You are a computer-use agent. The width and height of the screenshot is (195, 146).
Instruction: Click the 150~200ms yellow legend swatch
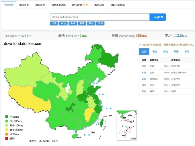(x=7, y=130)
